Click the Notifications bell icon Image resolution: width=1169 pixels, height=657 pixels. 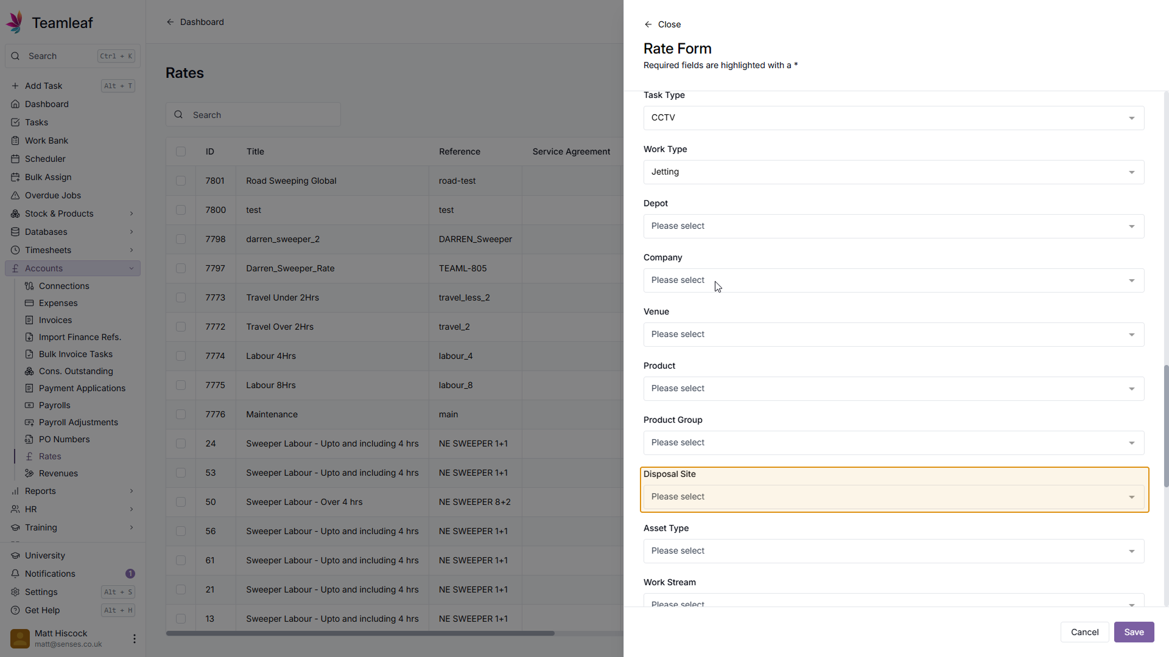click(x=15, y=574)
